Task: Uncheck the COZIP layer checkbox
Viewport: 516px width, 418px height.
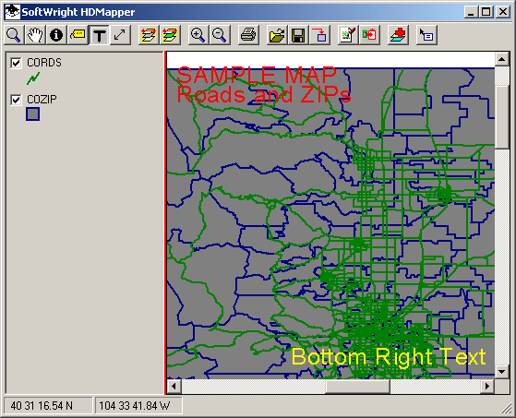Action: (x=16, y=100)
